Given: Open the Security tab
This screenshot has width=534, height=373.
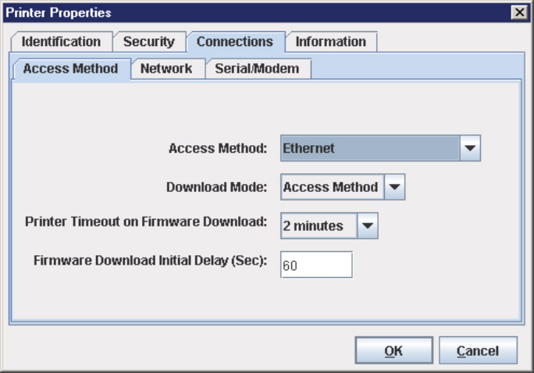Looking at the screenshot, I should (x=148, y=41).
